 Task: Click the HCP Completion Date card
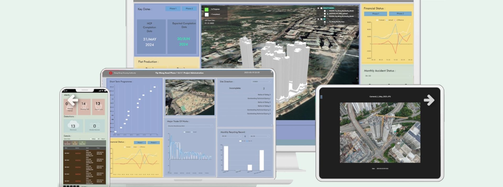151,36
